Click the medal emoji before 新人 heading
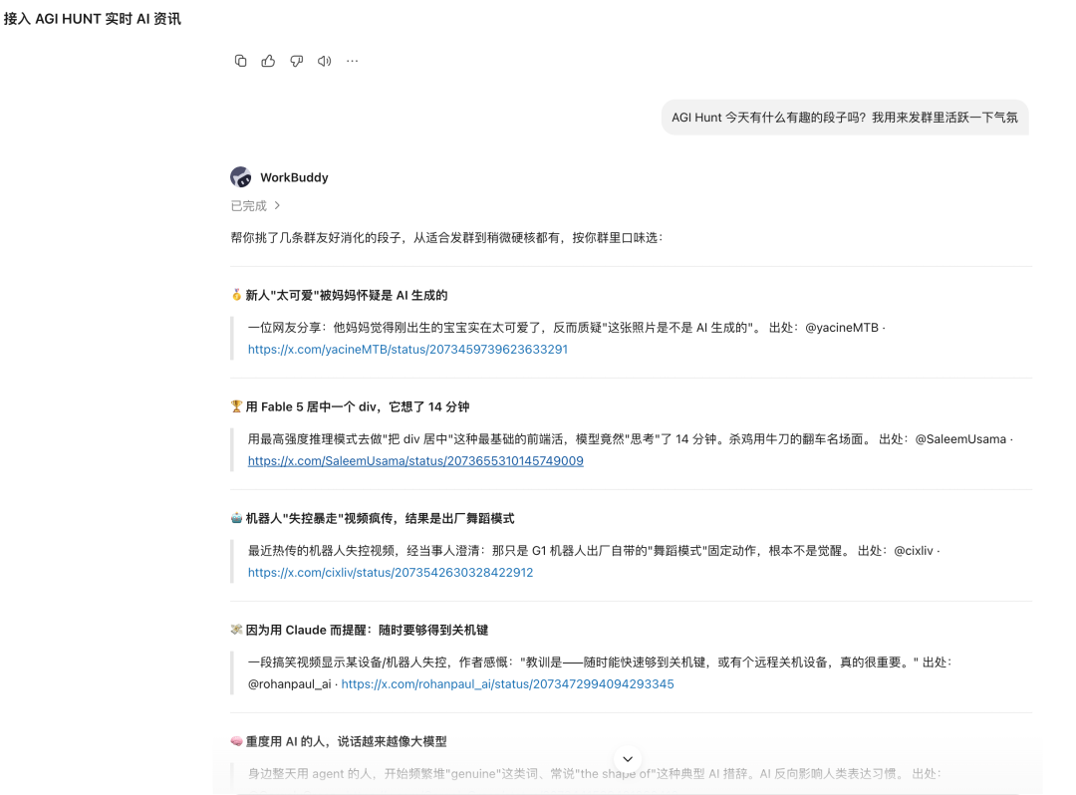Image resolution: width=1076 pixels, height=795 pixels. (x=237, y=295)
